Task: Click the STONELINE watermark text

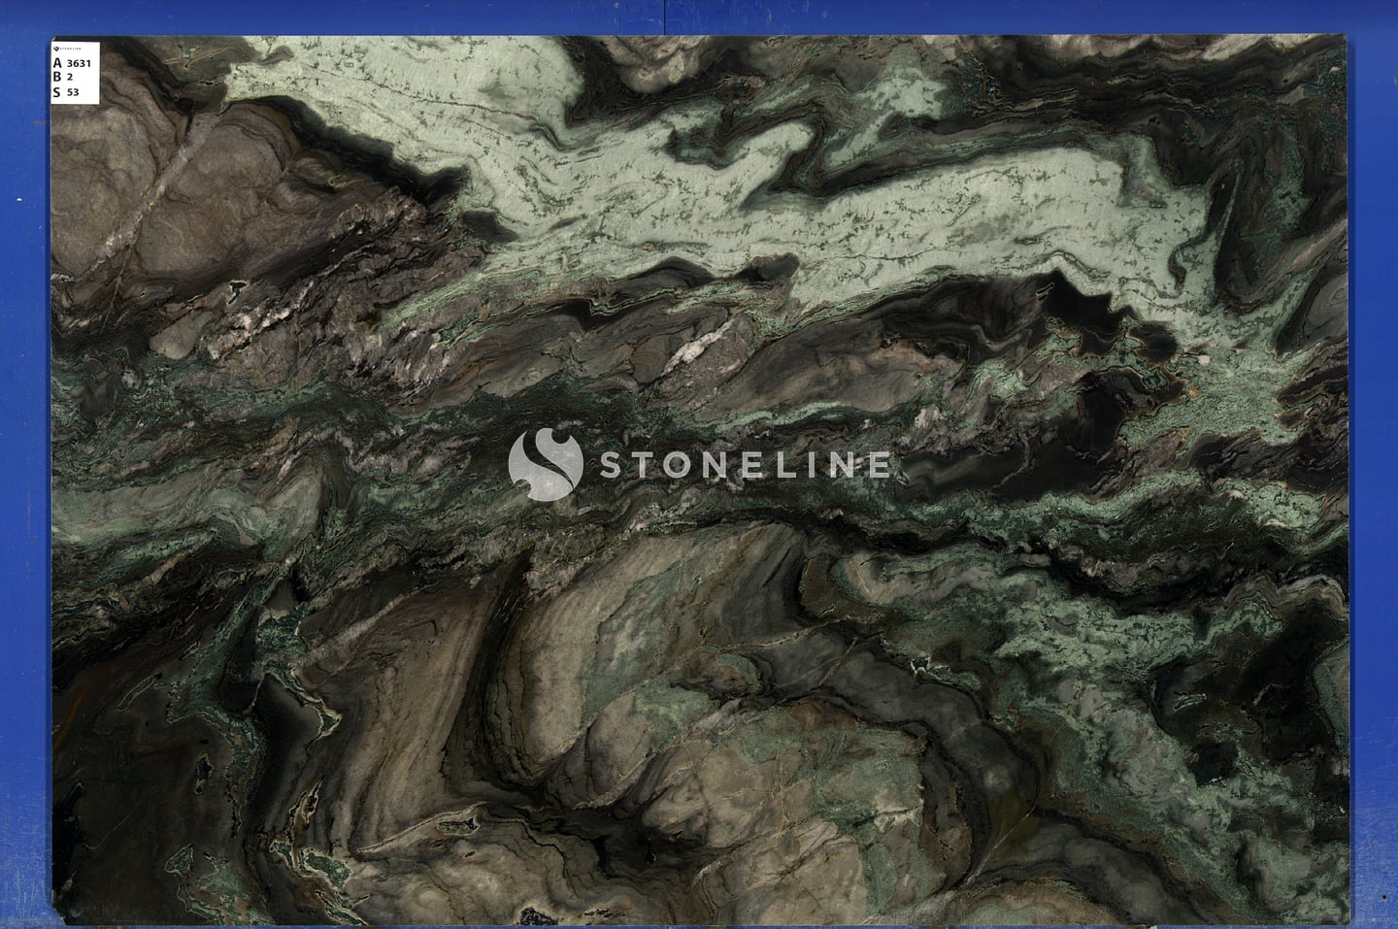Action: click(743, 465)
